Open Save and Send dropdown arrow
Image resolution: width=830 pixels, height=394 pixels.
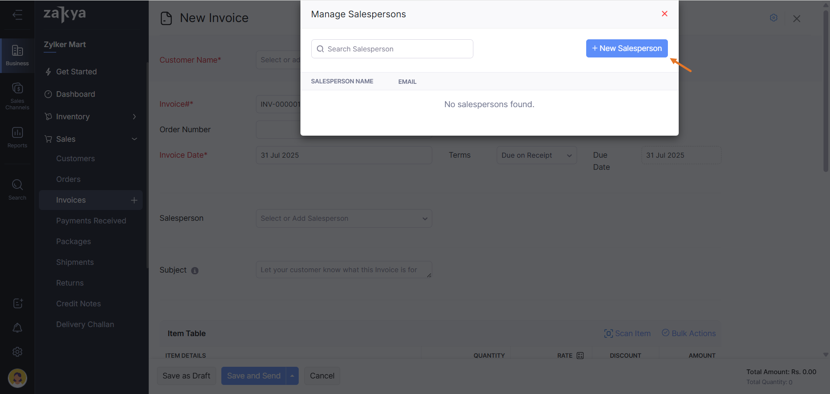point(292,376)
